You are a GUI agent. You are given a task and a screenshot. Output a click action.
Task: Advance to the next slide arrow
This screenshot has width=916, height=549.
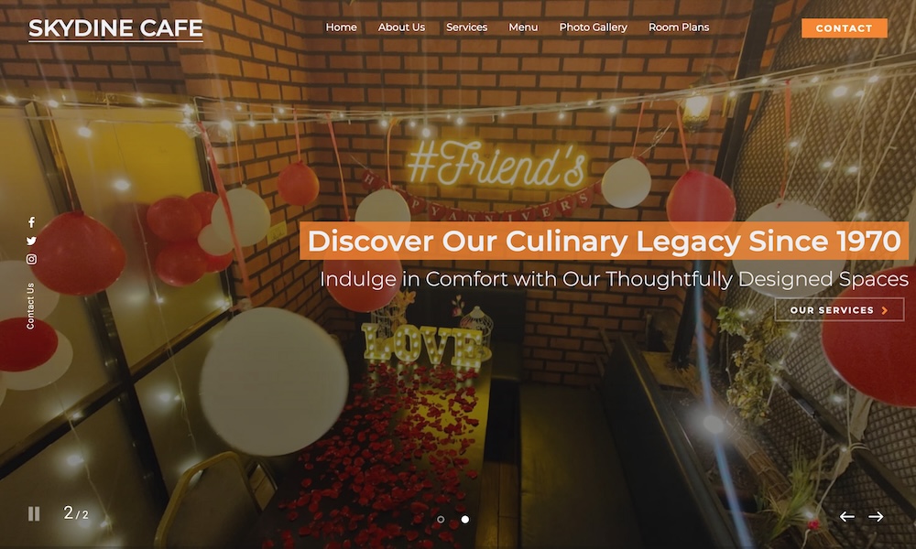pos(876,516)
